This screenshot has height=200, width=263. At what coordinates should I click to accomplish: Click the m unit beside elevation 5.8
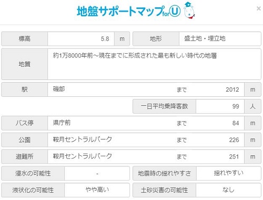coord(122,39)
